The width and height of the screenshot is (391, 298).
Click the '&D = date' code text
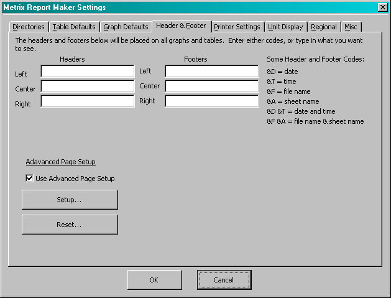(x=282, y=72)
